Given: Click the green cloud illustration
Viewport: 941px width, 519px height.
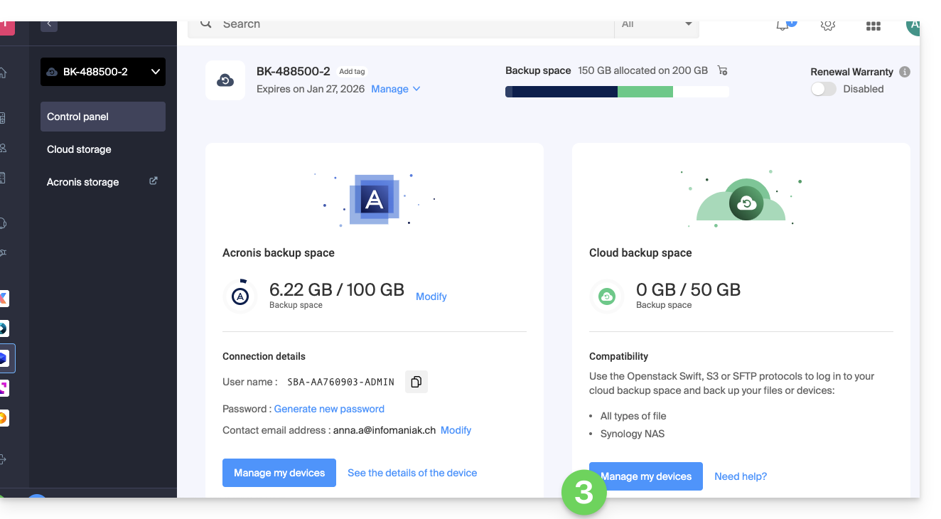Looking at the screenshot, I should [741, 200].
